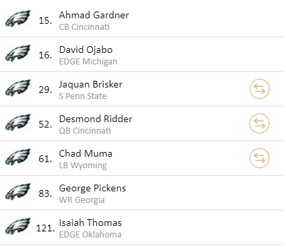The image size is (286, 247).
Task: Click Eagles logo beside pick 121
Action: click(x=18, y=226)
